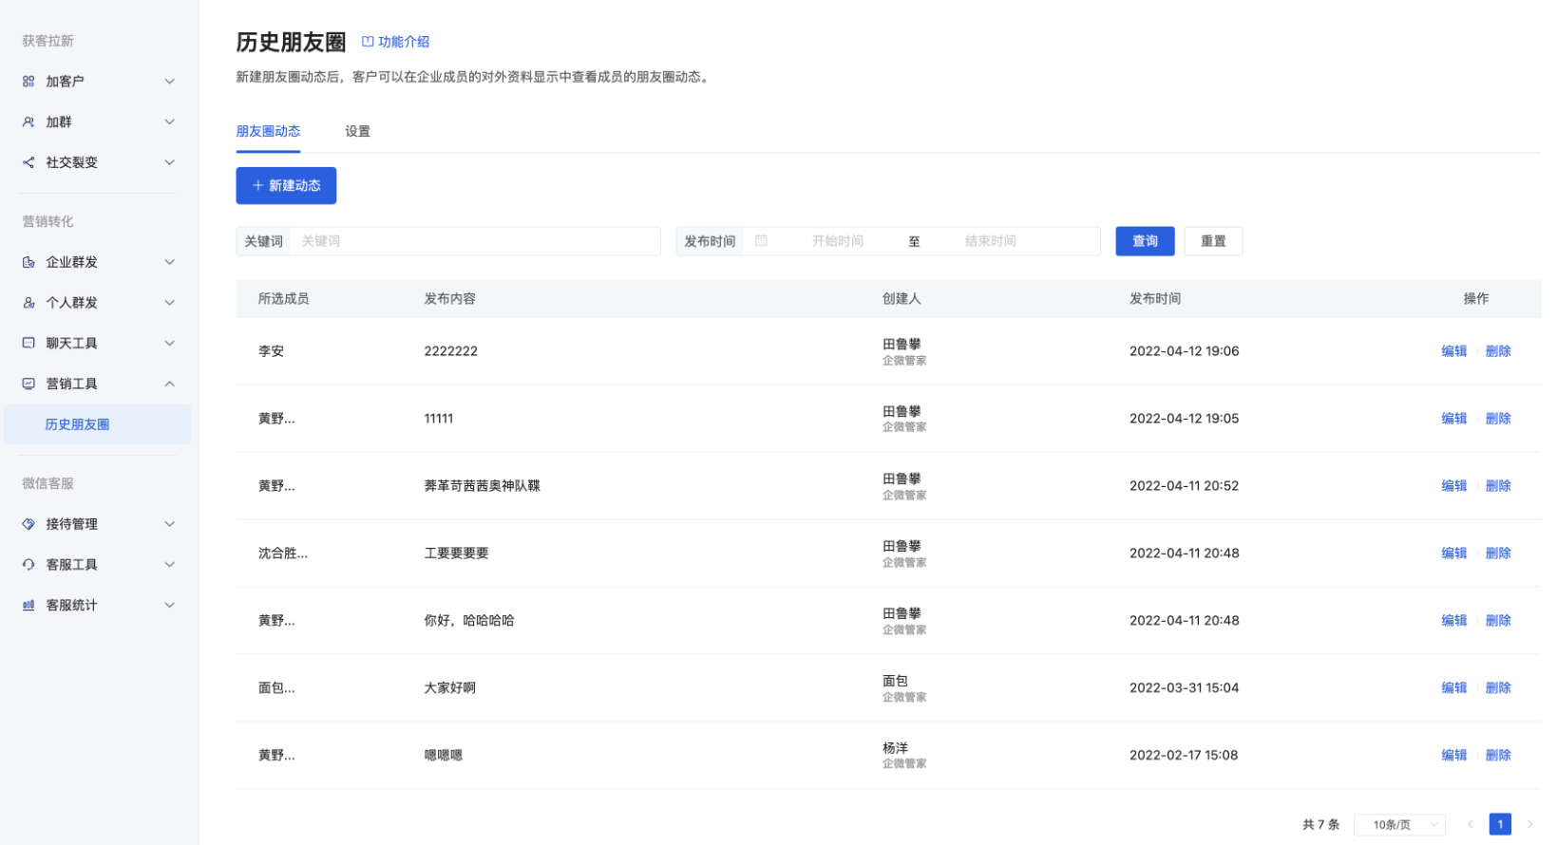Switch to the 设置 tab

click(357, 131)
